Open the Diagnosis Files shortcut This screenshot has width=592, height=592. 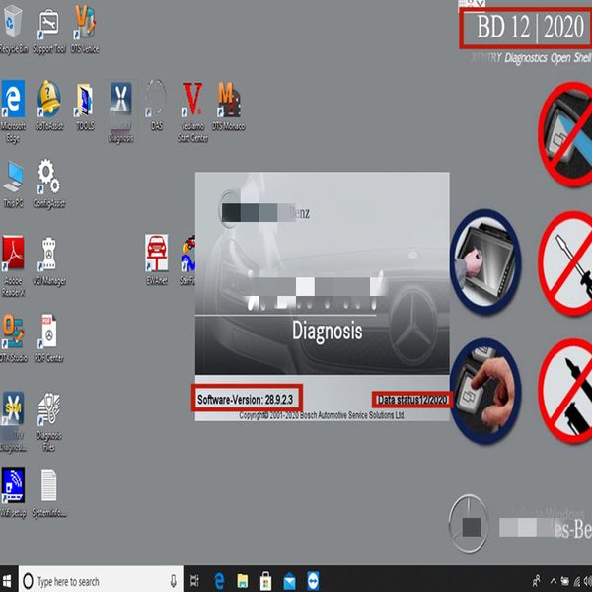49,422
